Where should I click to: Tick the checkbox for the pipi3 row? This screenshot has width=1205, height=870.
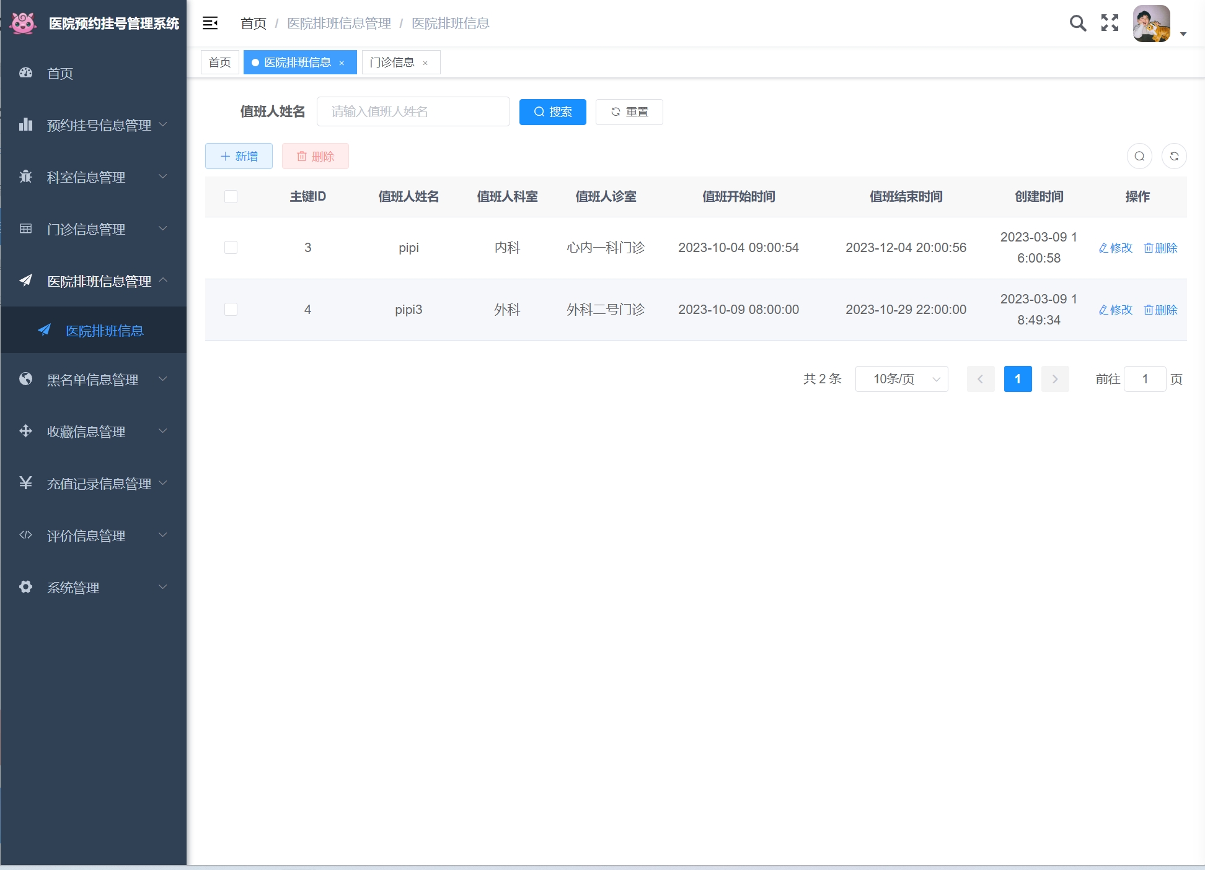(231, 310)
